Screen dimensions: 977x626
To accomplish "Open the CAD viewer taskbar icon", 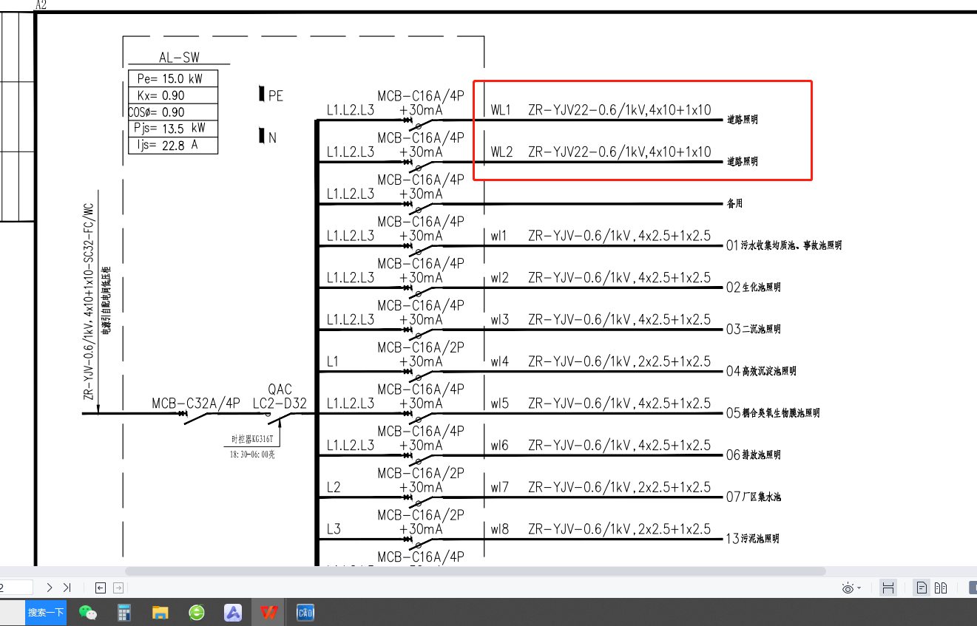I will 305,613.
